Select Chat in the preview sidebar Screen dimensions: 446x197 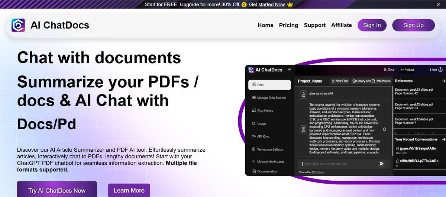[269, 85]
